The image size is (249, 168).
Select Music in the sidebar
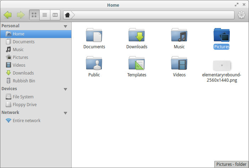[18, 50]
